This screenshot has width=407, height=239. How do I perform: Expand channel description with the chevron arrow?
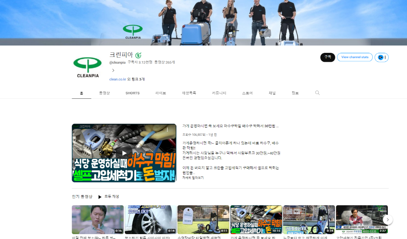click(113, 70)
